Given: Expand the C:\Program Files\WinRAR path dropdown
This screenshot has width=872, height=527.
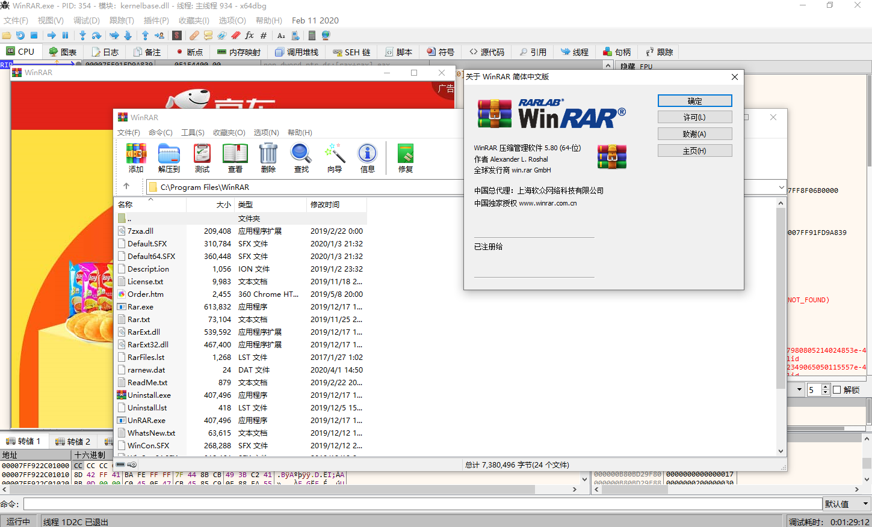Looking at the screenshot, I should click(781, 187).
